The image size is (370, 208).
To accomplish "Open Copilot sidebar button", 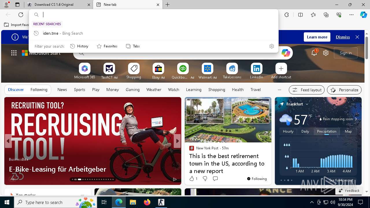I will point(363,15).
